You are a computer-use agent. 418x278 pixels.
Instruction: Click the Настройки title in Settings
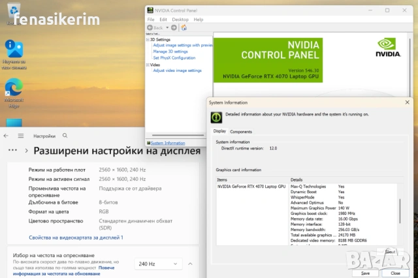[x=44, y=136]
